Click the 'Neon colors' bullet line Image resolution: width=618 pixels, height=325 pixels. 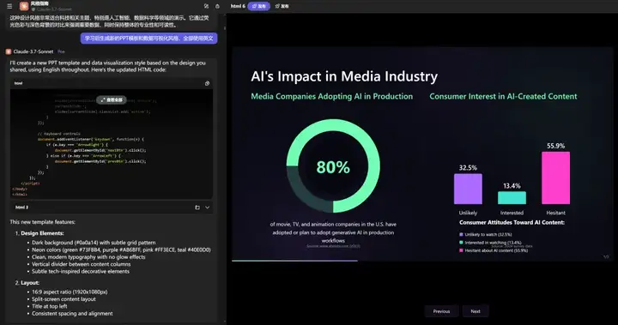(121, 250)
